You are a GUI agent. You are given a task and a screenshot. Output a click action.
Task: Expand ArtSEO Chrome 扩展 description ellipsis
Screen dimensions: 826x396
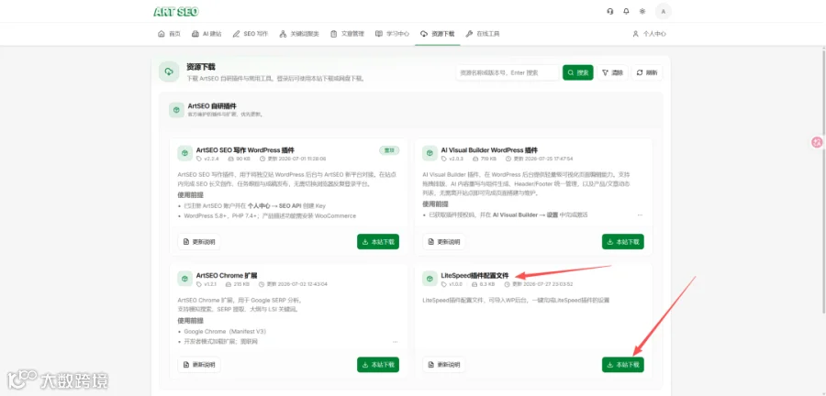[x=395, y=342]
